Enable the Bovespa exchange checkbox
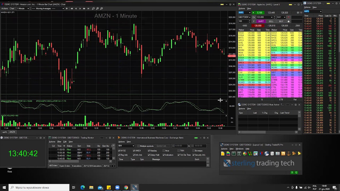 coord(194,151)
